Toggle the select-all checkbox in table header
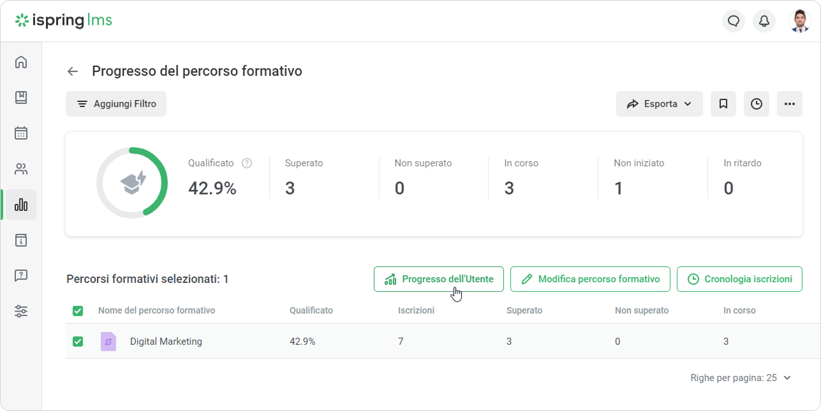This screenshot has height=411, width=821. 78,311
